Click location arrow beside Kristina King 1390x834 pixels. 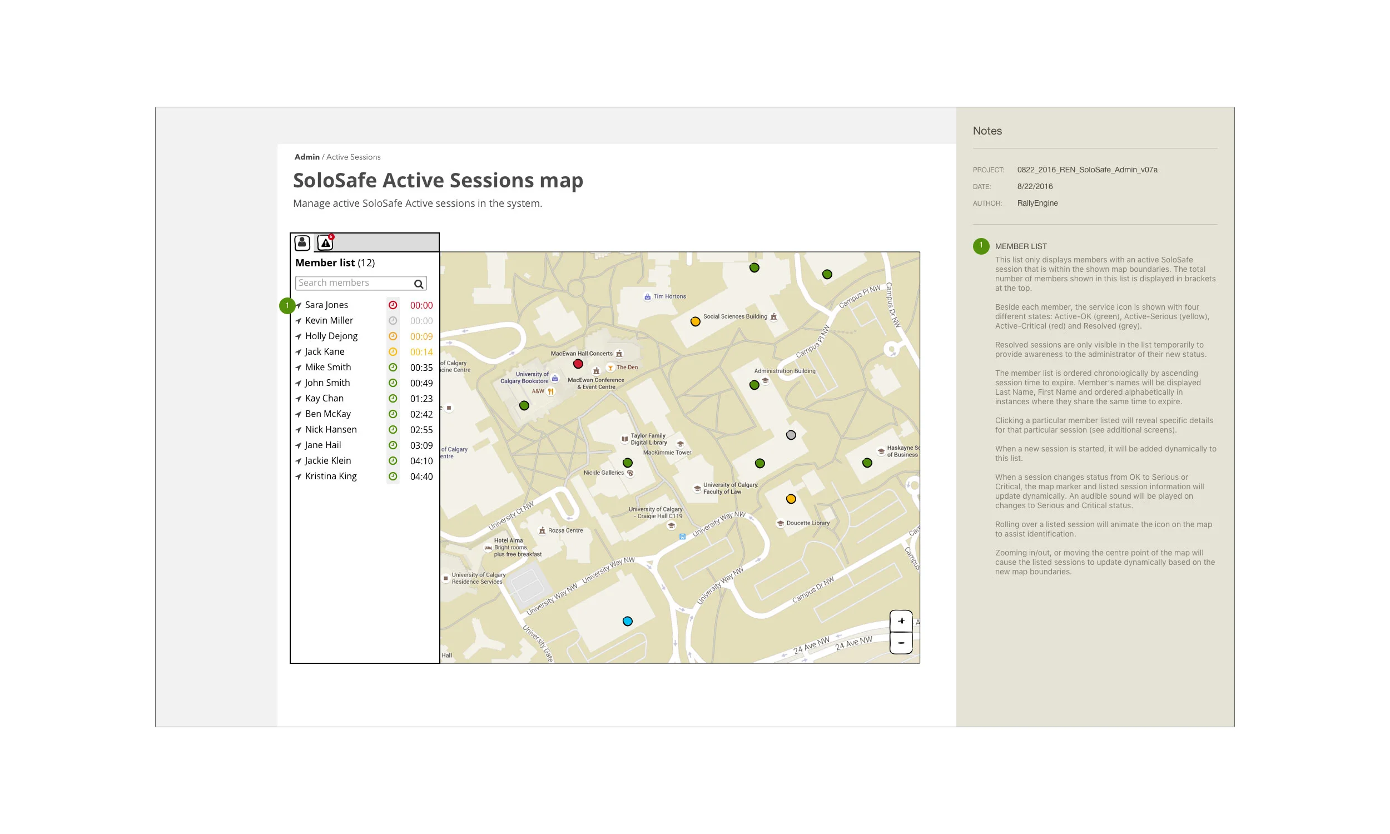pos(299,476)
